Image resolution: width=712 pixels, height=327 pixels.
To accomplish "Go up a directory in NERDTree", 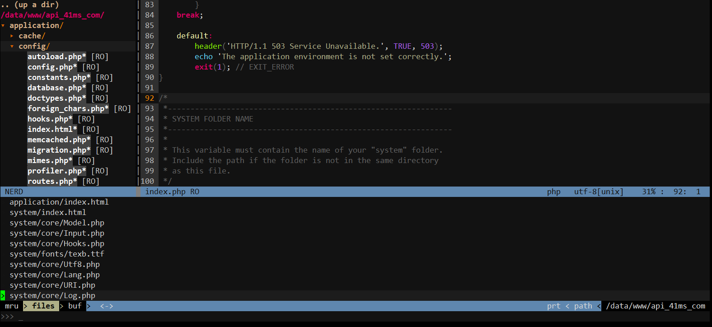I will point(30,5).
